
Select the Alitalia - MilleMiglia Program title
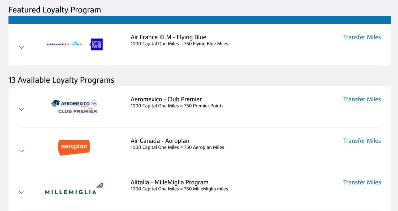click(169, 182)
